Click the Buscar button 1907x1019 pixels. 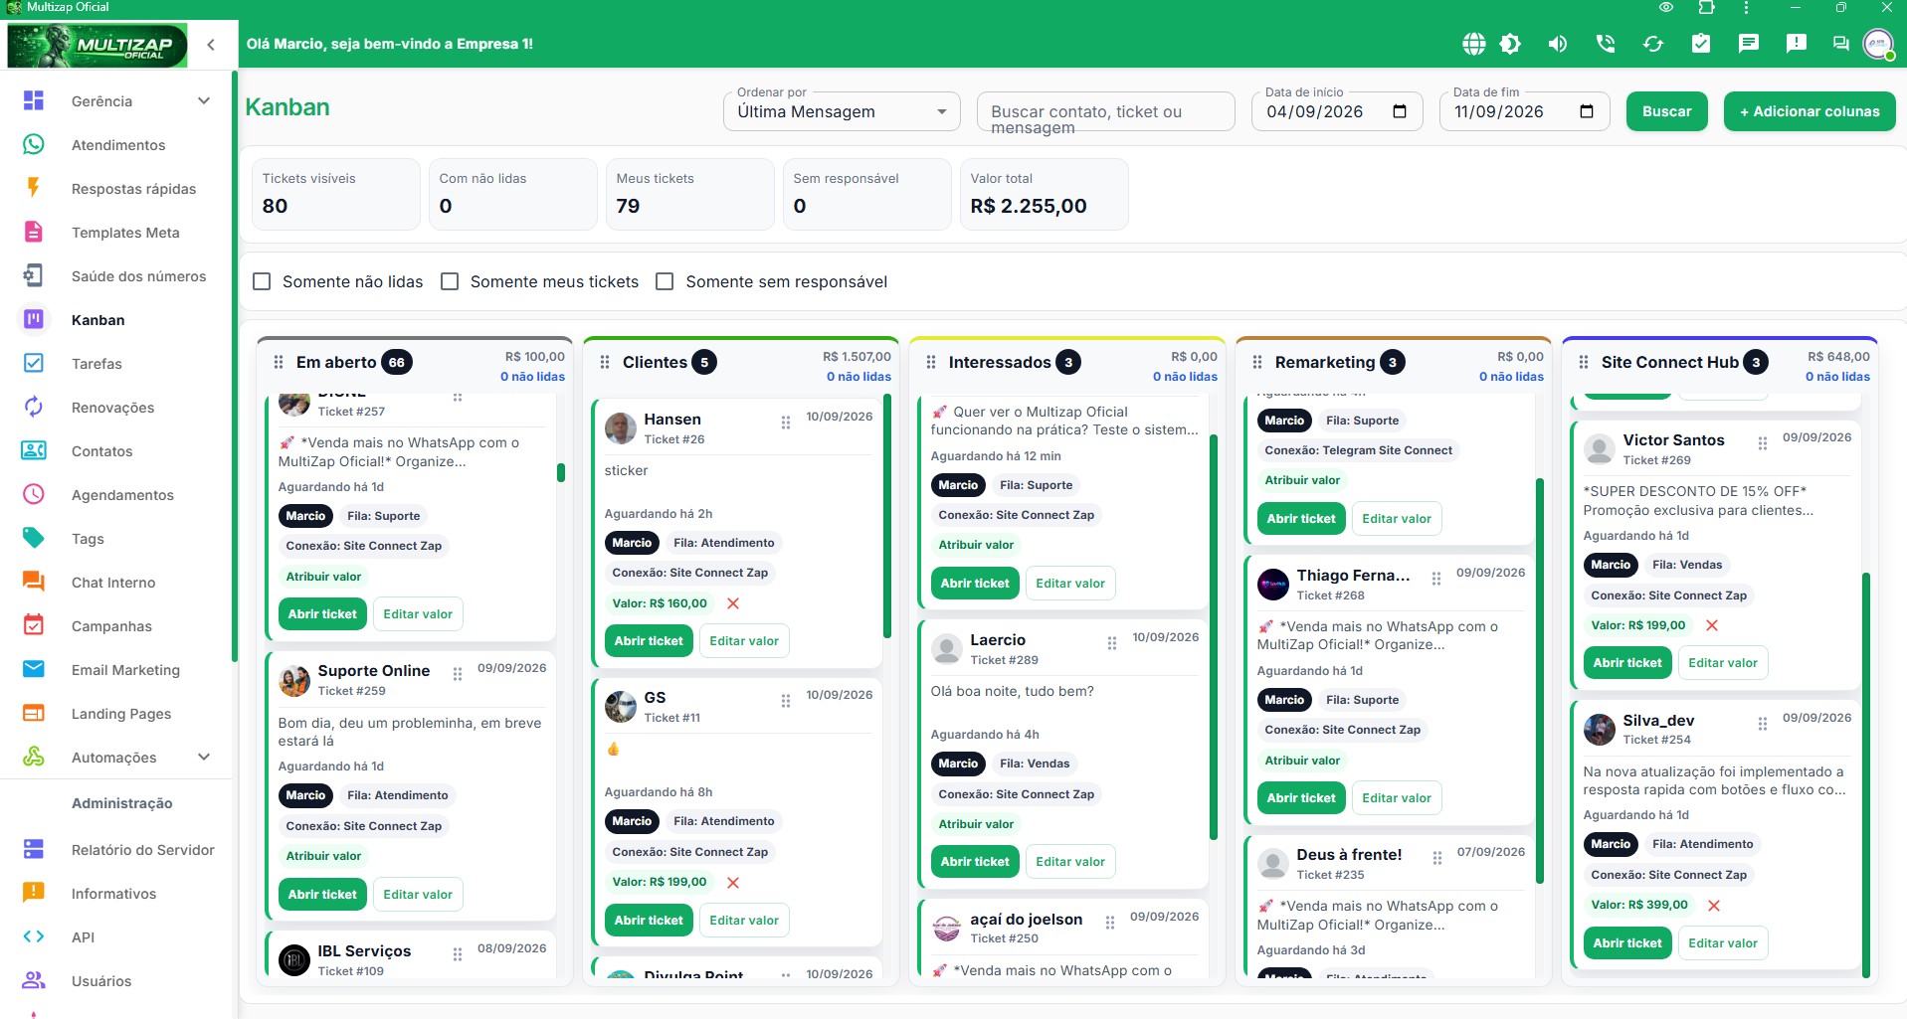point(1666,111)
